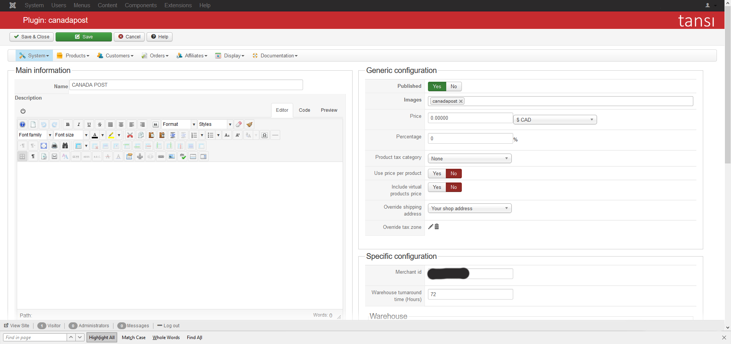Screen dimensions: 731x344
Task: Open the Font family dropdown
Action: pyautogui.click(x=35, y=135)
